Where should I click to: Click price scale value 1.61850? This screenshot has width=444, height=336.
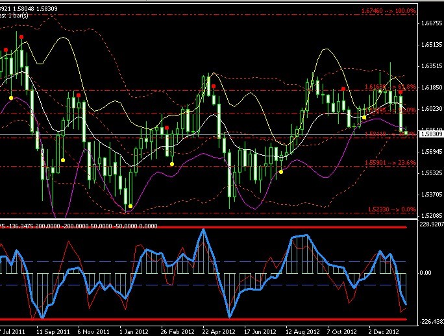(432, 87)
